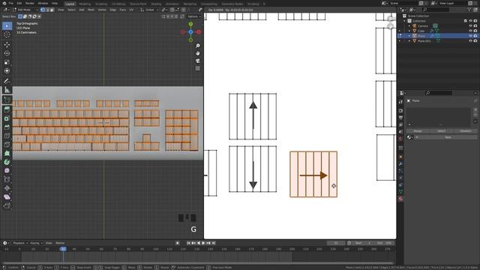Select the Measure tool

(x=7, y=90)
